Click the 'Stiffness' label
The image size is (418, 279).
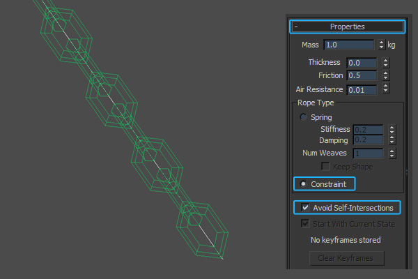tap(335, 129)
